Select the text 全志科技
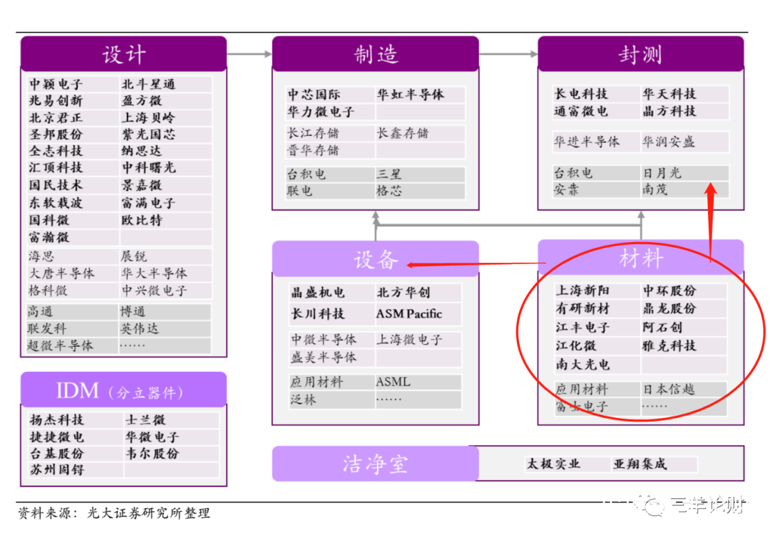 pos(56,150)
